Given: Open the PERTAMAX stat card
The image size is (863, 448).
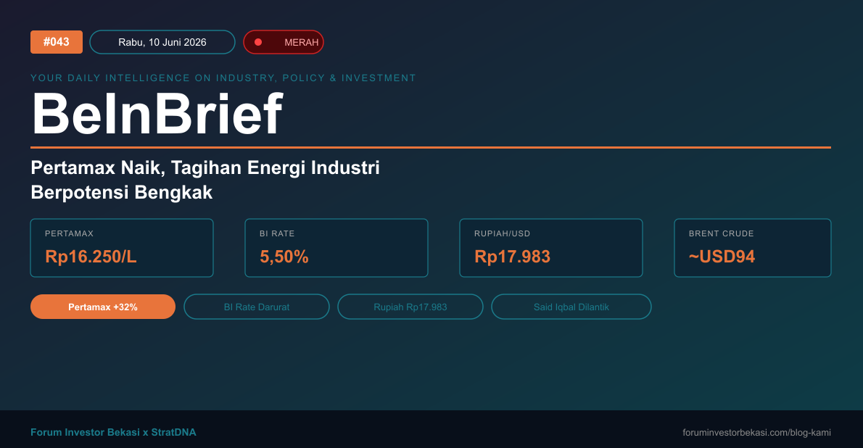Looking at the screenshot, I should tap(122, 248).
